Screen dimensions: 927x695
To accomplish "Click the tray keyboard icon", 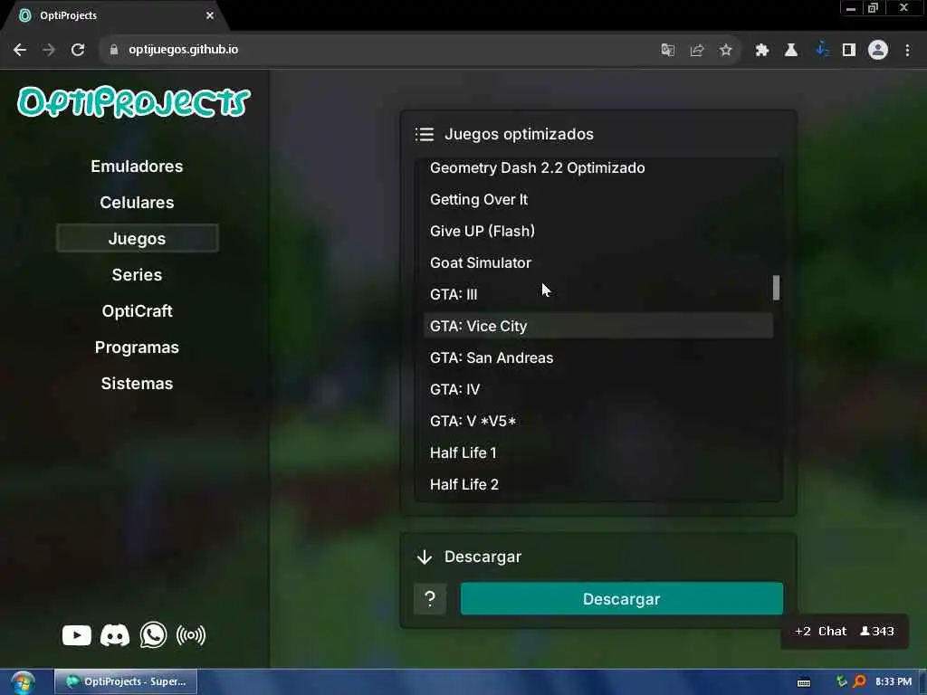I will (804, 682).
